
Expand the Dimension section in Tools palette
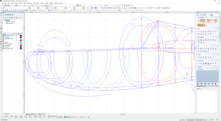pos(217,69)
